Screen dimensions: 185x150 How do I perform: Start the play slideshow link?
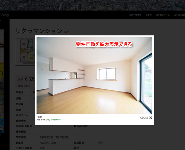click(53, 120)
